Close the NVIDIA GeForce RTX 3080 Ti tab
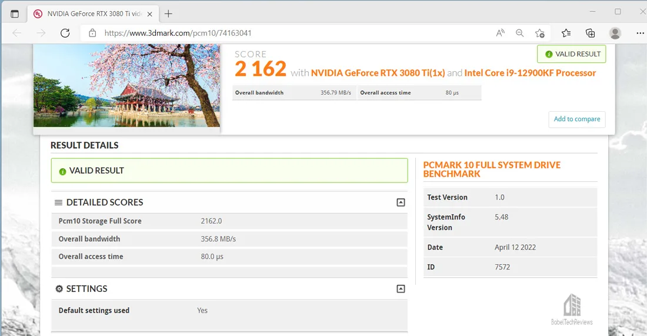This screenshot has height=336, width=647. 150,14
